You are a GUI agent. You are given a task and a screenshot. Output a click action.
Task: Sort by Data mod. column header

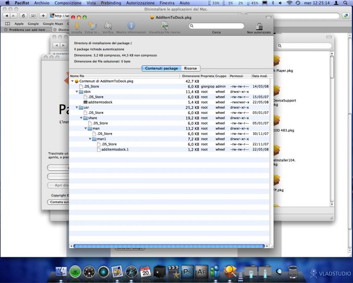[261, 76]
